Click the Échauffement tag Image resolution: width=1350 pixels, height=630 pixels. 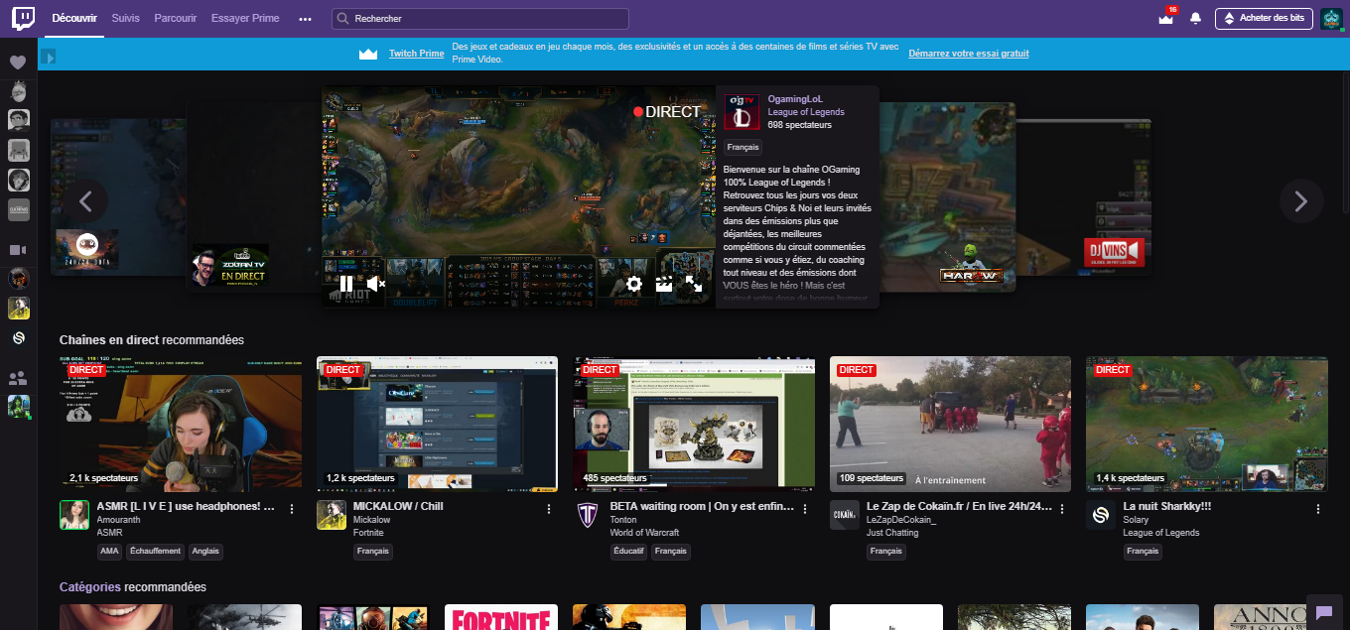coord(155,552)
